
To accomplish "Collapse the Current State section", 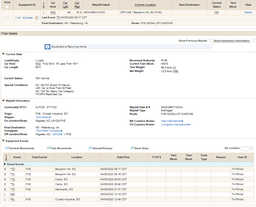I will 3,54.
